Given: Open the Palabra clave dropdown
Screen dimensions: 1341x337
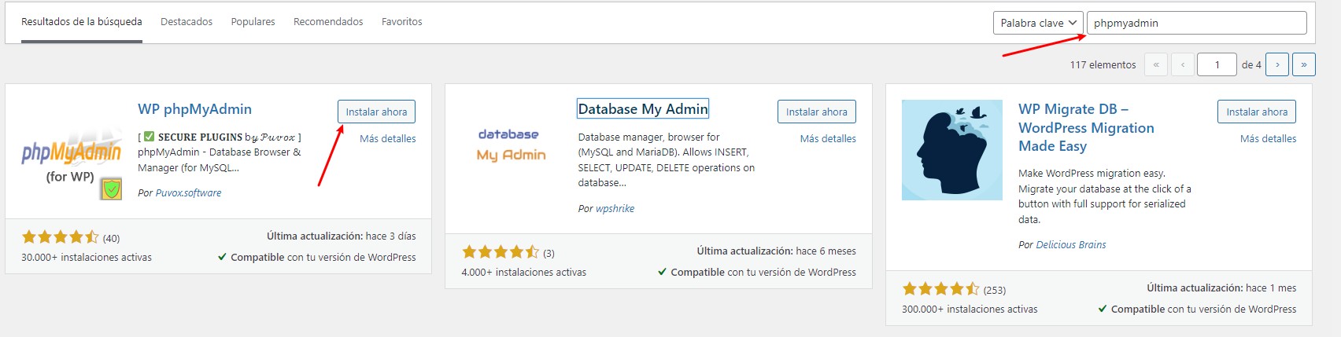Looking at the screenshot, I should pos(1037,23).
